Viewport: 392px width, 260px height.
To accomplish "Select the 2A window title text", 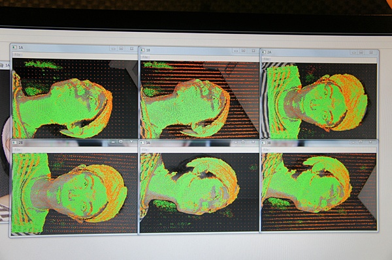I will (269, 52).
